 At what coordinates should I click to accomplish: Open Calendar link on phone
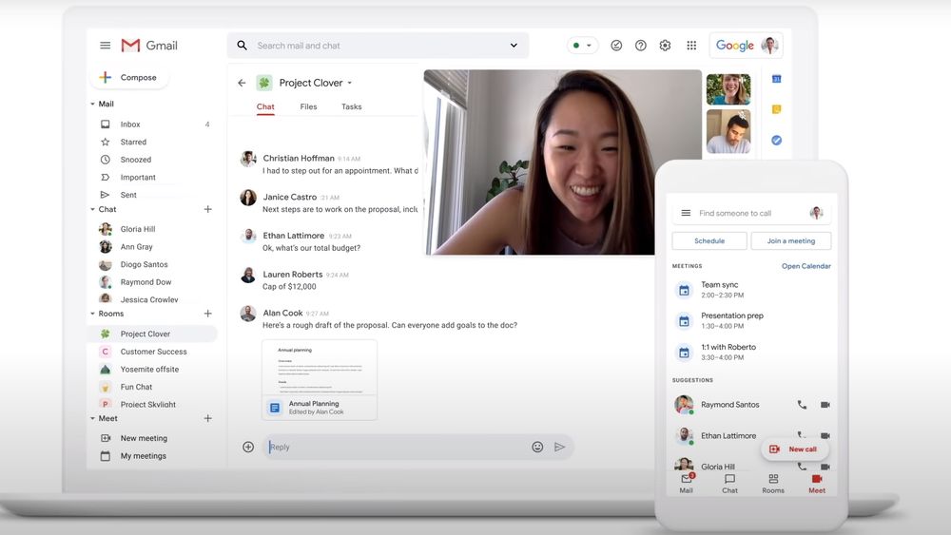point(806,266)
